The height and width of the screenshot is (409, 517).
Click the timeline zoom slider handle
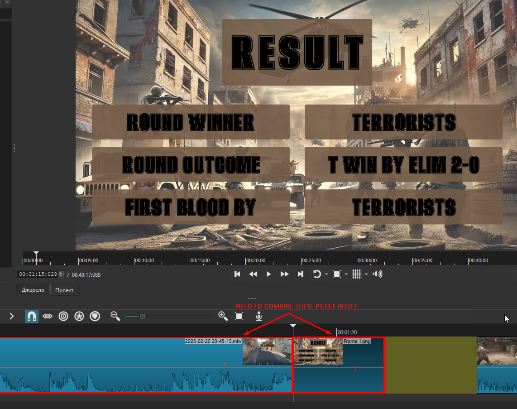tap(142, 316)
